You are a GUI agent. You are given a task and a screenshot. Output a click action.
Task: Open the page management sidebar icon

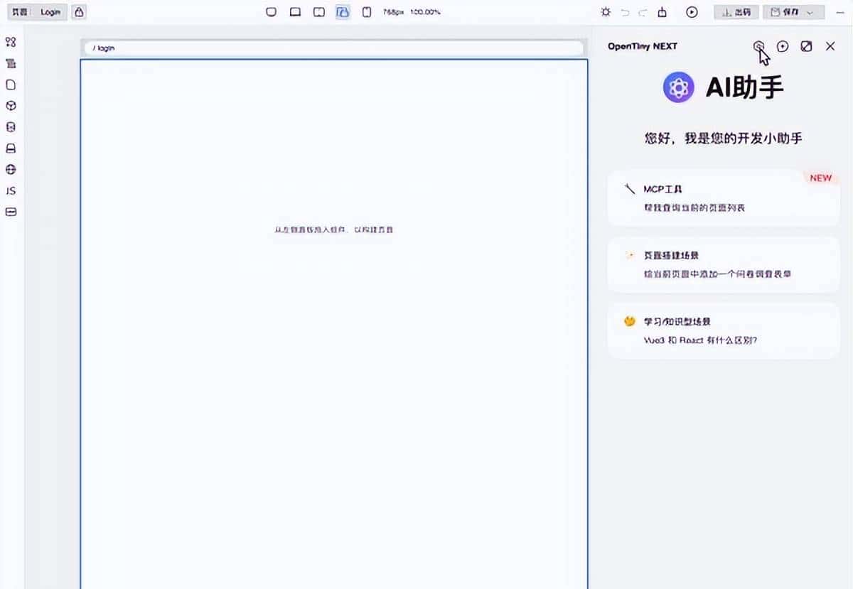tap(11, 85)
